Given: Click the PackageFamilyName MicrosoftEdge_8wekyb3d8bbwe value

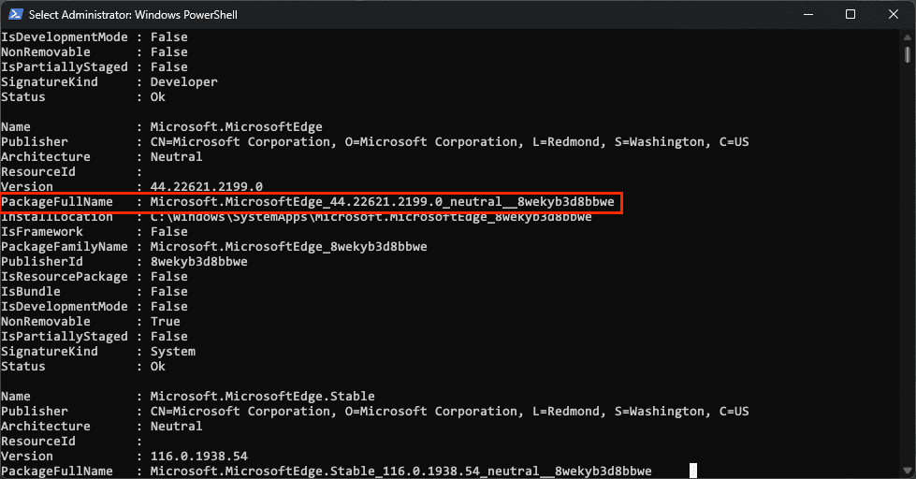Looking at the screenshot, I should click(288, 247).
